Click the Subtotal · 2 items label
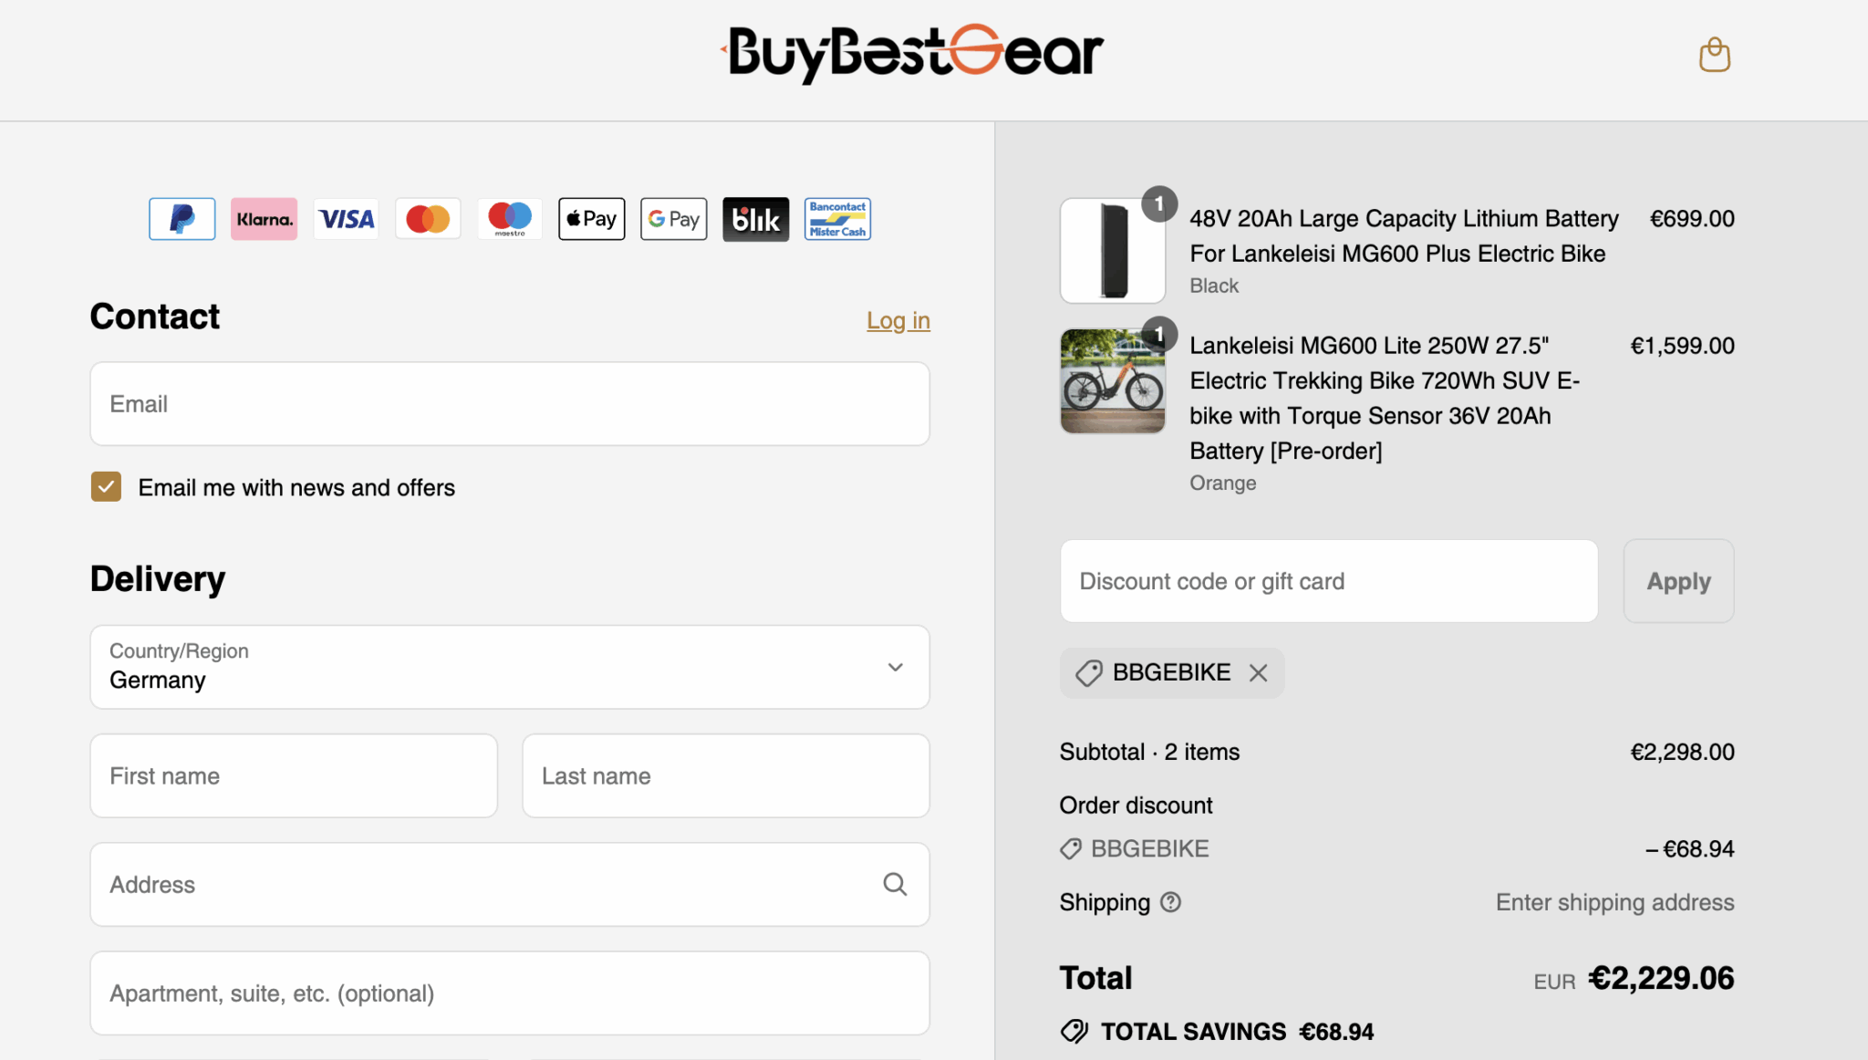 tap(1149, 752)
